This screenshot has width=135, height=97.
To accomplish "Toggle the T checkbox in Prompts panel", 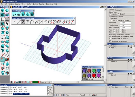I will tap(48, 94).
